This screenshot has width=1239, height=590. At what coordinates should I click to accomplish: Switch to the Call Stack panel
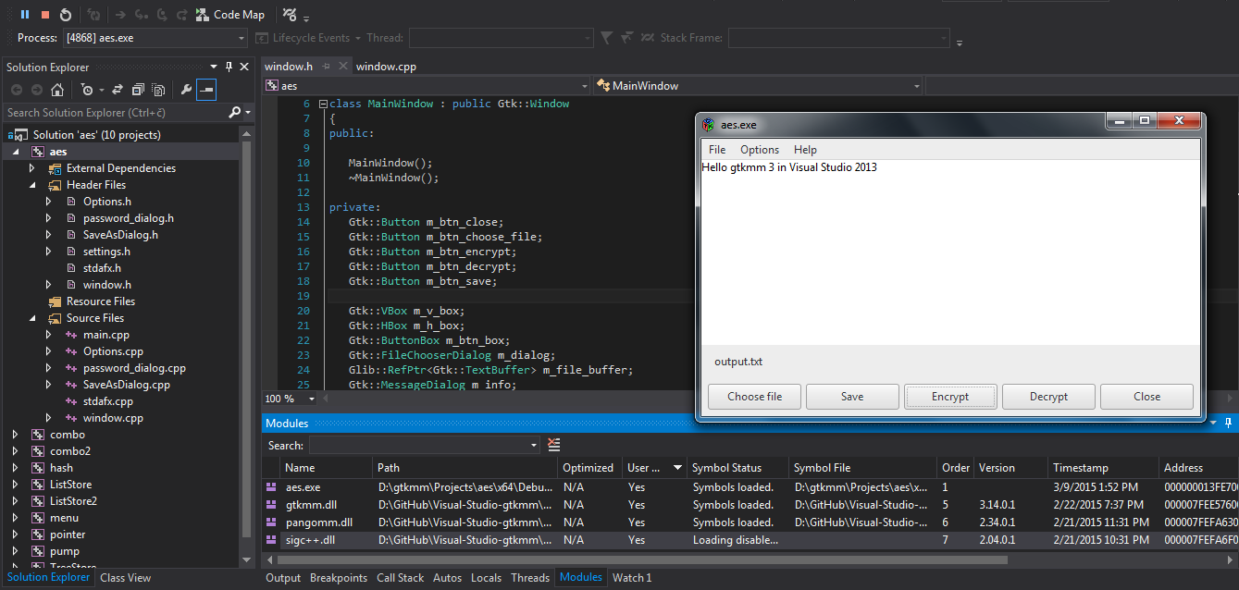[400, 577]
